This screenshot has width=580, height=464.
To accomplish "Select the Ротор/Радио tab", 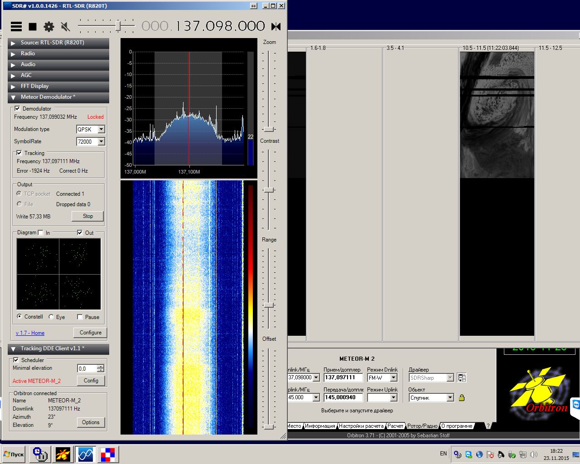I will click(x=422, y=426).
